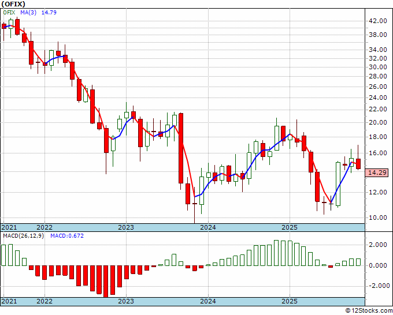Screen dimensions: 393x315
Task: Click the tall red candle before 2024
Action: (181, 148)
